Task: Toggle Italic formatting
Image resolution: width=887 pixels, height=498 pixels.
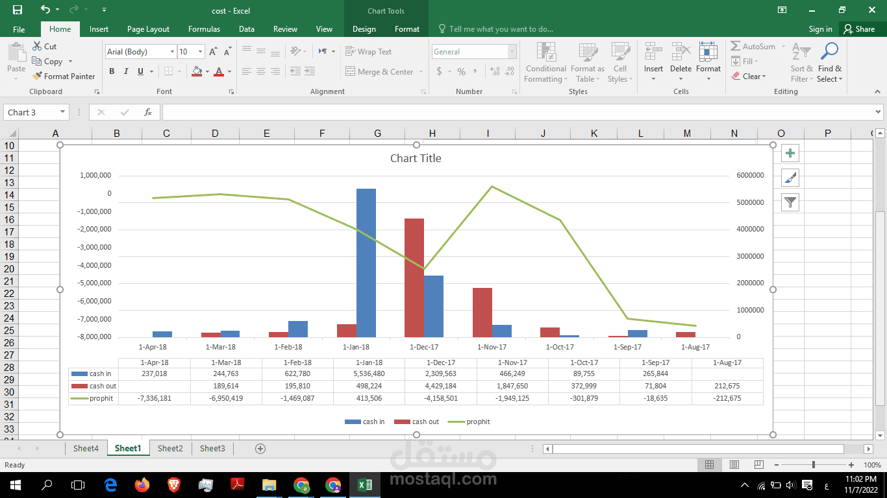Action: (x=126, y=71)
